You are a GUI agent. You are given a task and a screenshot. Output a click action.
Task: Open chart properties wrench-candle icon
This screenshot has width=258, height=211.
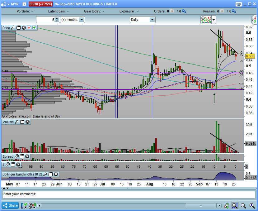[x=226, y=206]
